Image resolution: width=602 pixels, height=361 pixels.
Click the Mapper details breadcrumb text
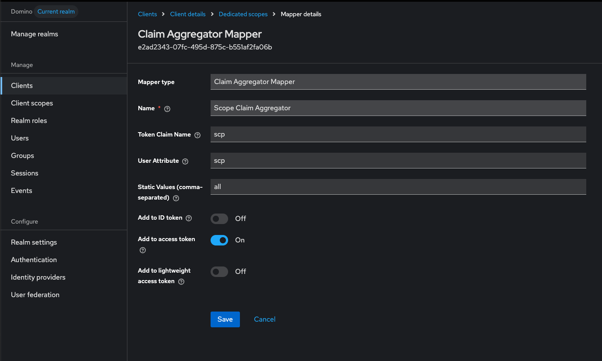tap(301, 14)
